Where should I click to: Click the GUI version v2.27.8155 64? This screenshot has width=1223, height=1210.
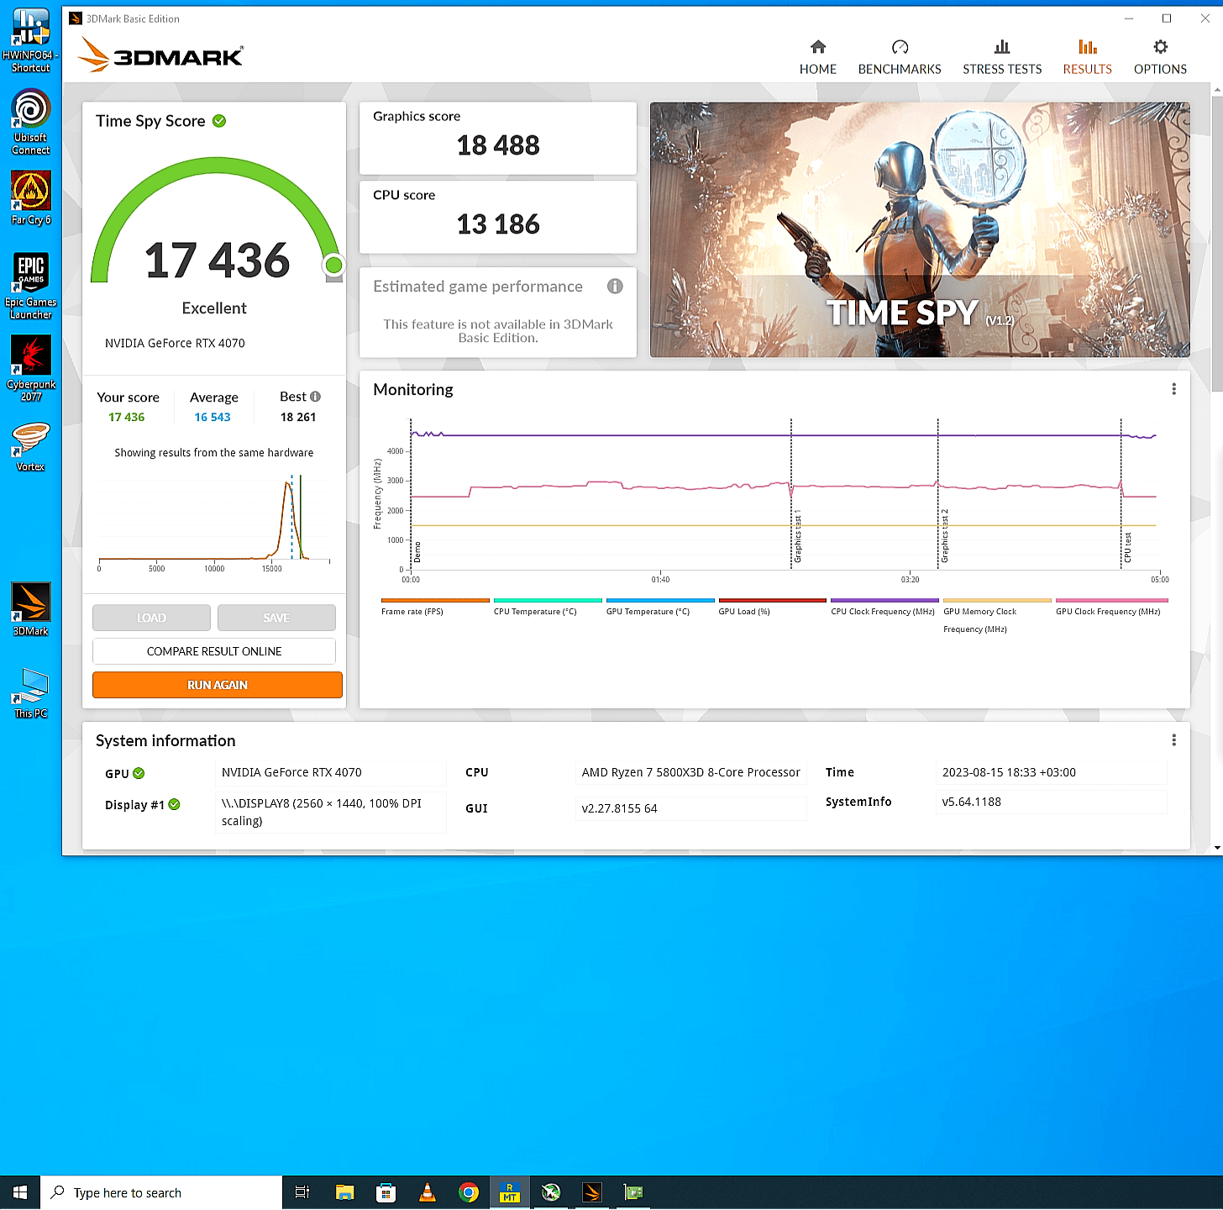click(691, 808)
